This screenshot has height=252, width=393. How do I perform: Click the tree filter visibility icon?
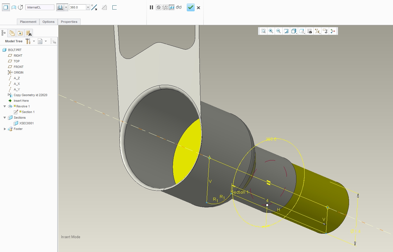point(53,41)
